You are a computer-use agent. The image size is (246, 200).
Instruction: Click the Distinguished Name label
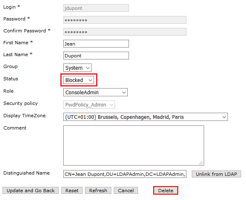pos(27,173)
